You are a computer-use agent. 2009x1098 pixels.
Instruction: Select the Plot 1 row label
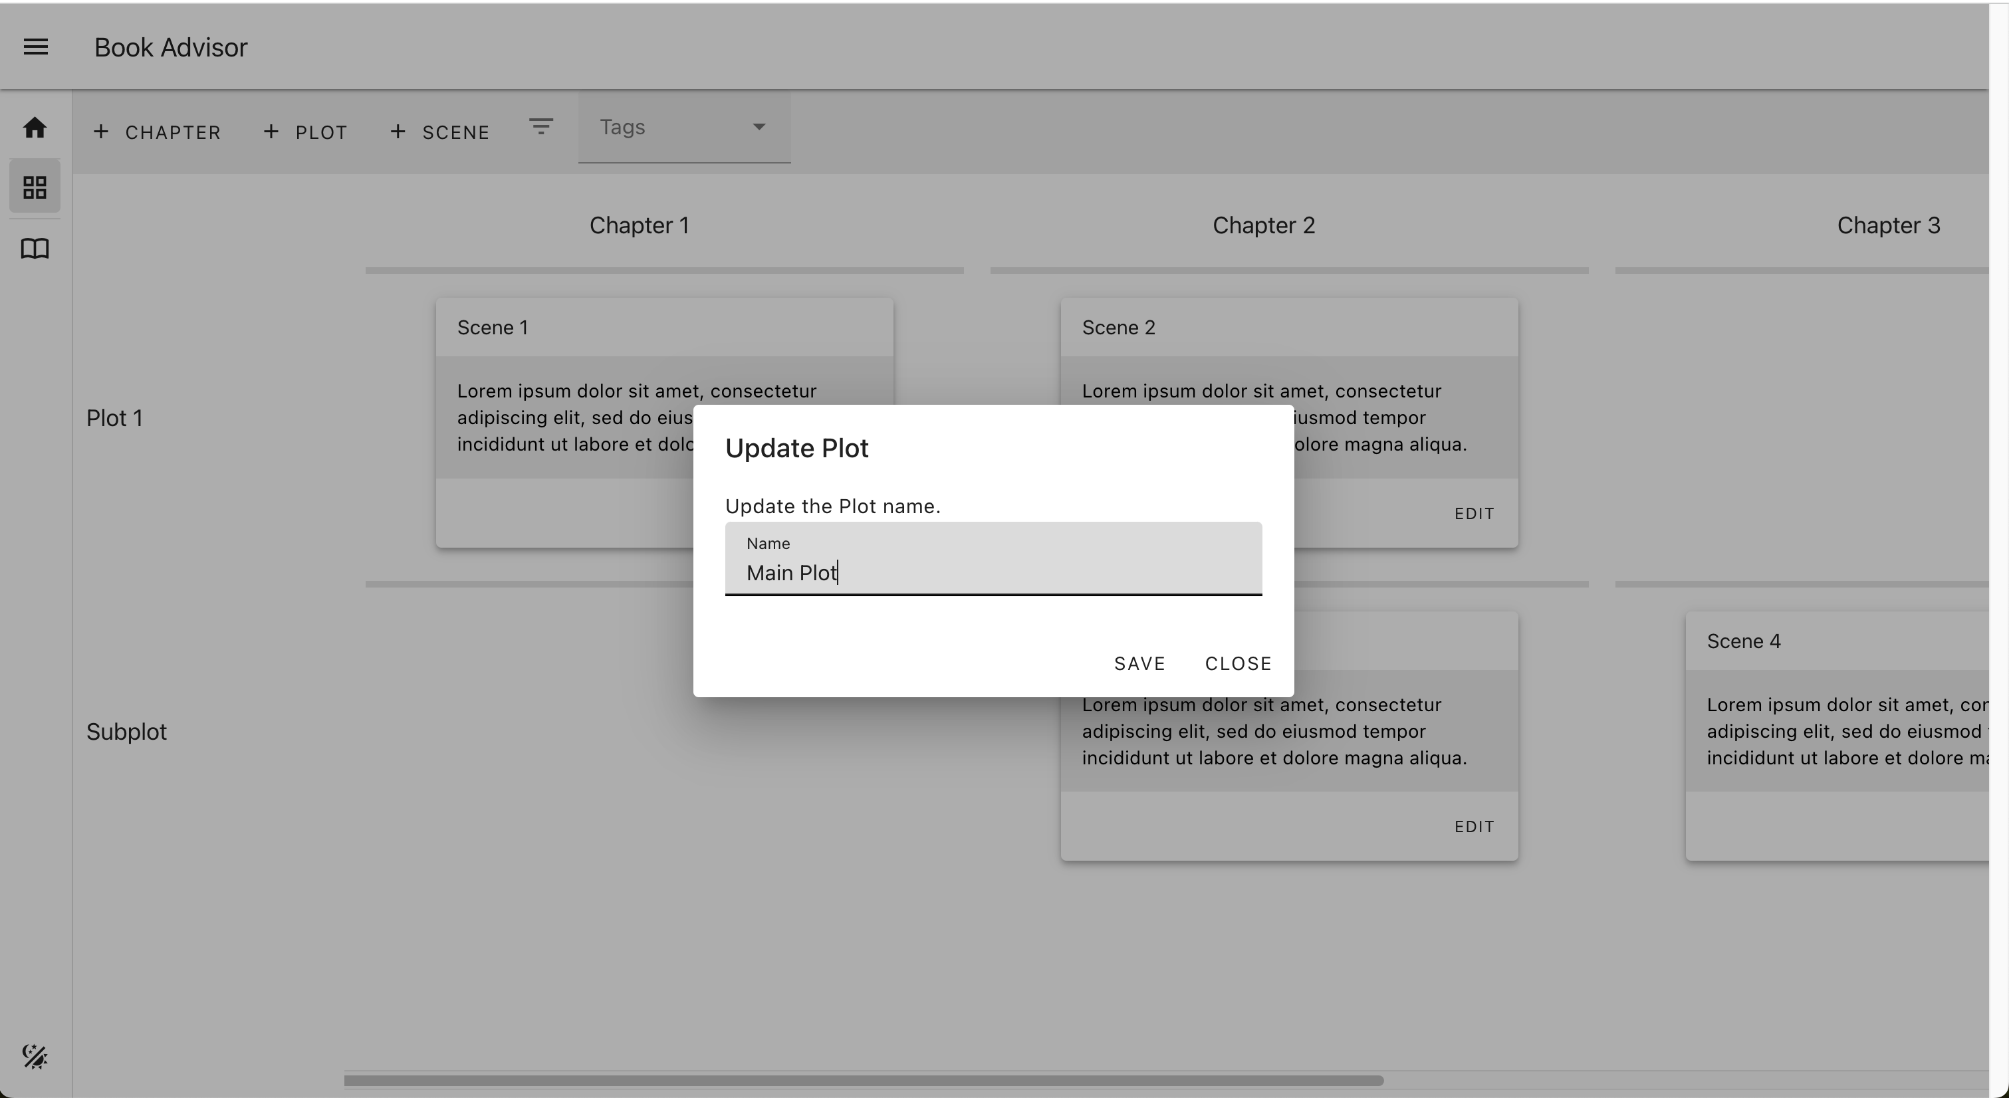[114, 418]
